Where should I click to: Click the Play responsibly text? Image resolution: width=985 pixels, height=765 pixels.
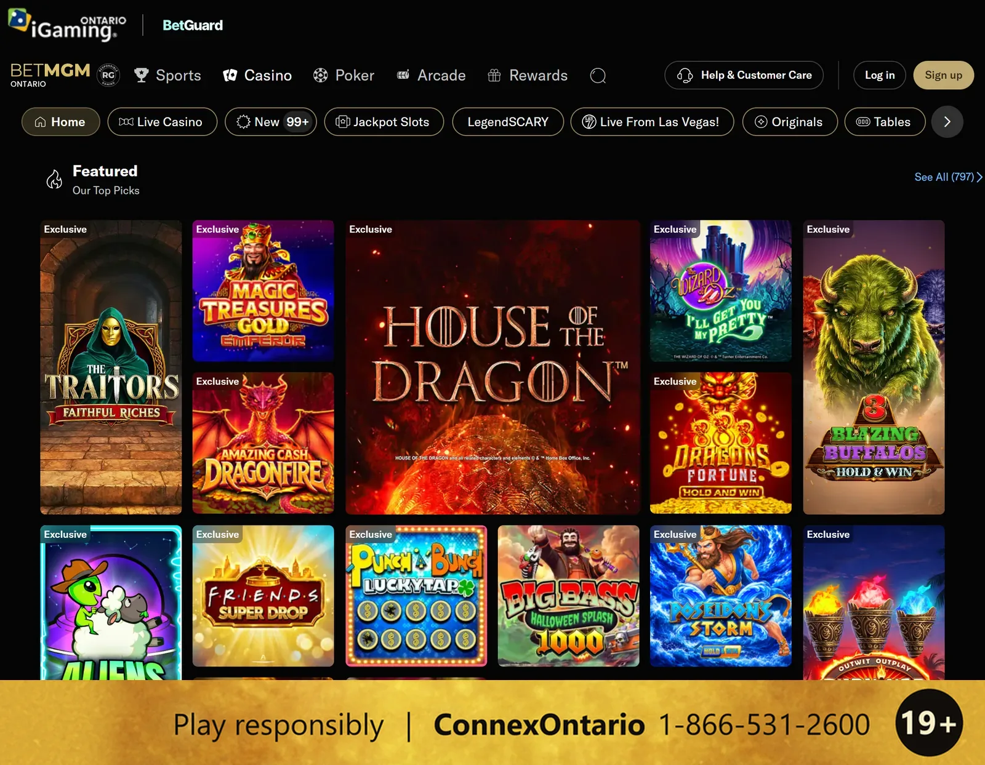(278, 726)
